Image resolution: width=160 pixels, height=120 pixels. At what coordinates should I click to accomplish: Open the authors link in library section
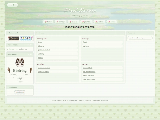pyautogui.click(x=86, y=46)
